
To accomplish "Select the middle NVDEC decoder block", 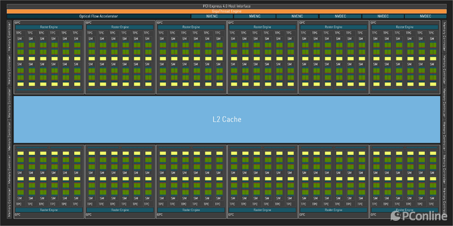I will 383,16.
